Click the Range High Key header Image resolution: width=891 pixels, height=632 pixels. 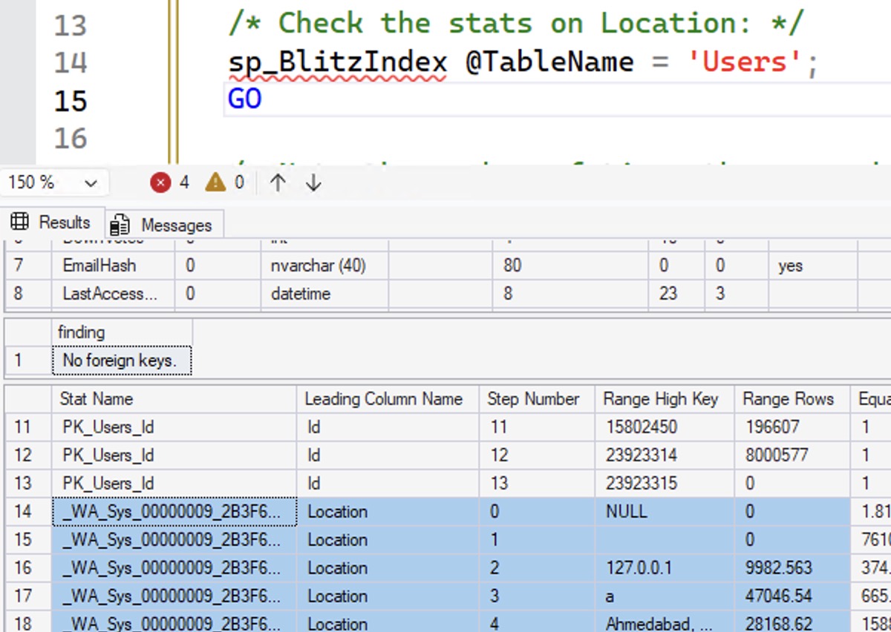660,399
